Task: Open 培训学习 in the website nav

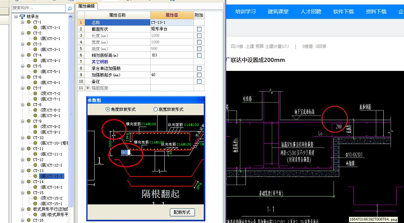Action: (245, 11)
